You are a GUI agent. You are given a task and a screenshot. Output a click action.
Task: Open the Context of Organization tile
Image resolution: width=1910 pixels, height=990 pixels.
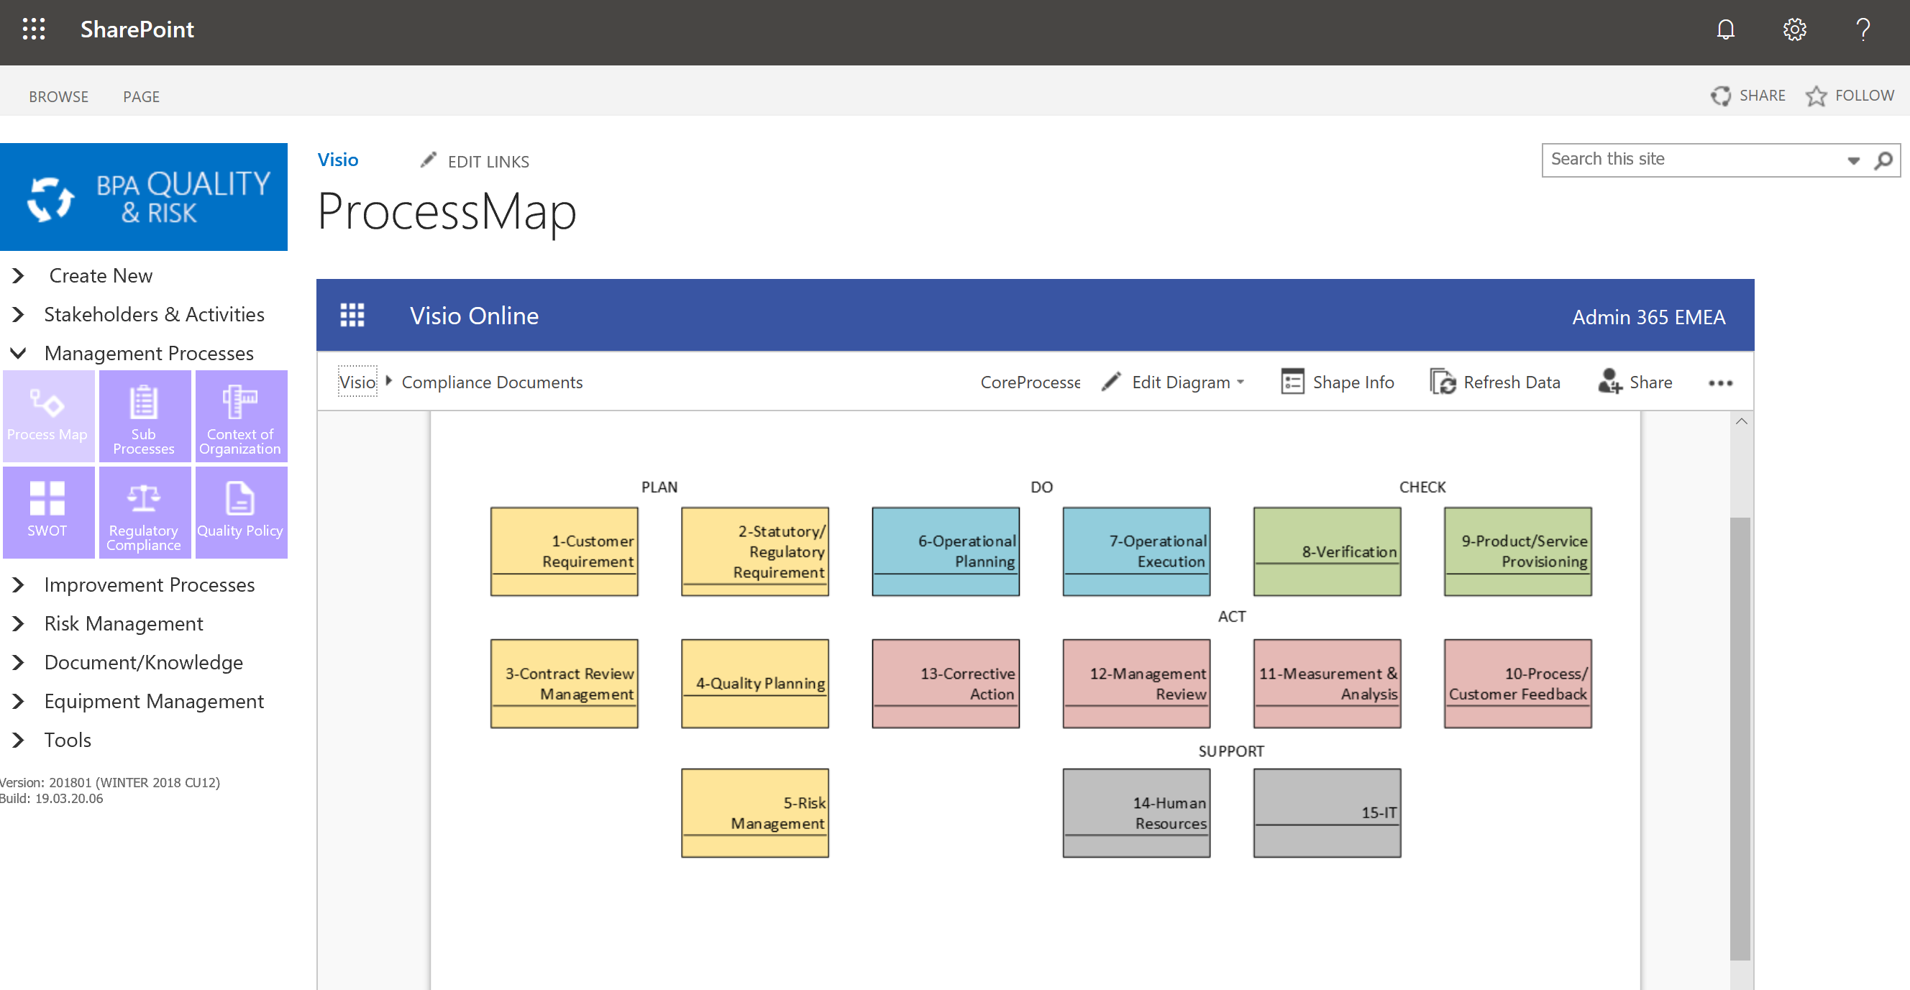pos(241,416)
